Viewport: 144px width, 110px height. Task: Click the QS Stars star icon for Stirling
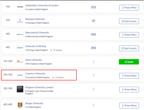51,50
